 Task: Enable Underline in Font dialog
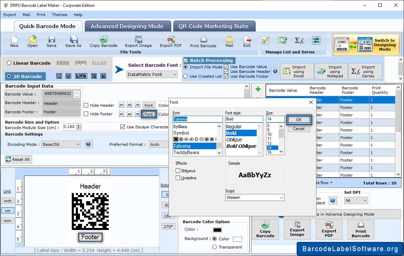click(x=178, y=178)
